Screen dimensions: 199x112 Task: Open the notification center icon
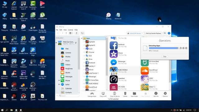pyautogui.click(x=195, y=110)
